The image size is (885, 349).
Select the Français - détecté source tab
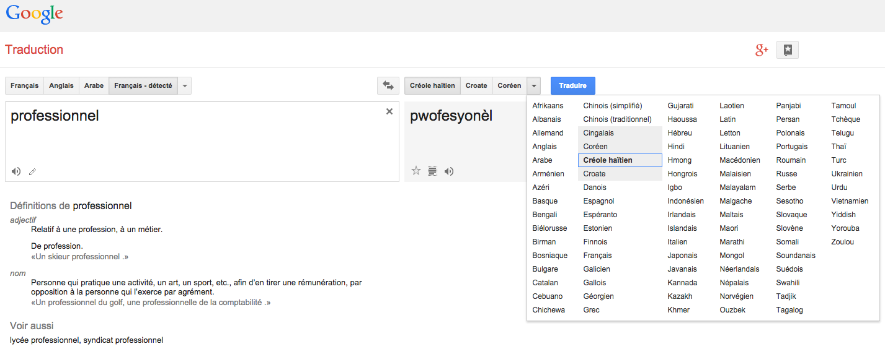coord(143,86)
